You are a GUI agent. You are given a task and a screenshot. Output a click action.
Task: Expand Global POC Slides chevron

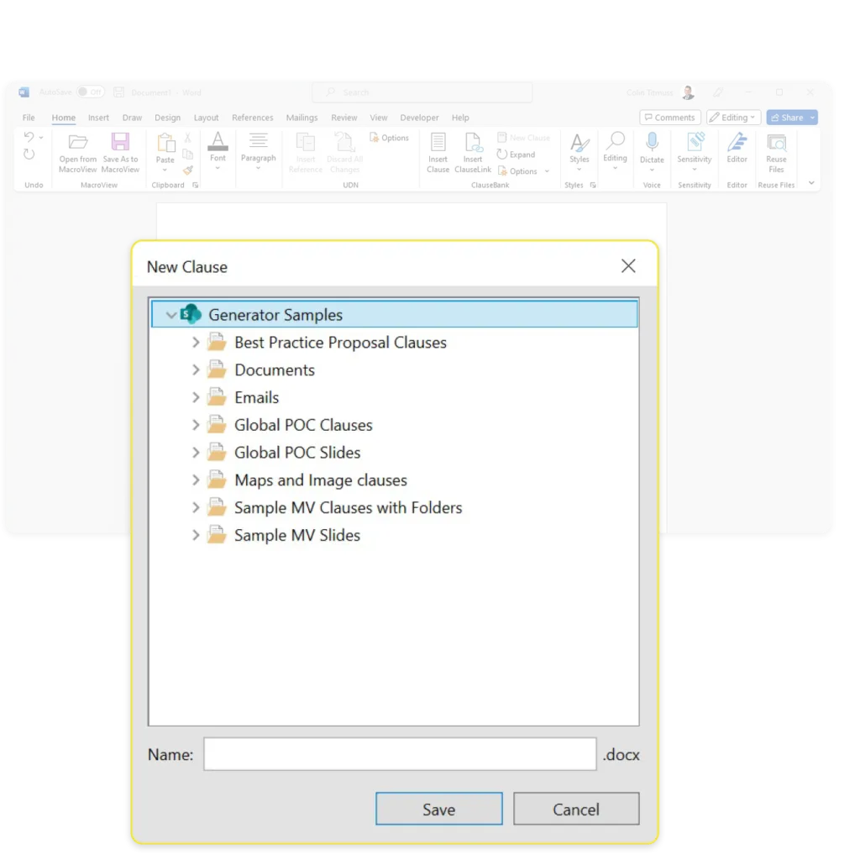click(196, 453)
